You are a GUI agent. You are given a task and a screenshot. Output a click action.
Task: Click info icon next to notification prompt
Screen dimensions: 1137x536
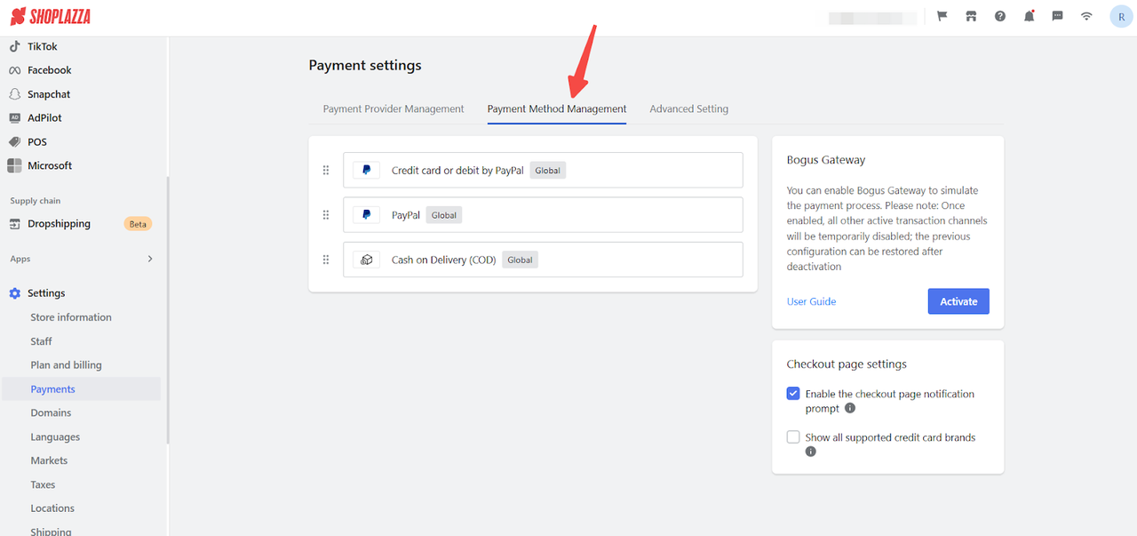pos(850,409)
